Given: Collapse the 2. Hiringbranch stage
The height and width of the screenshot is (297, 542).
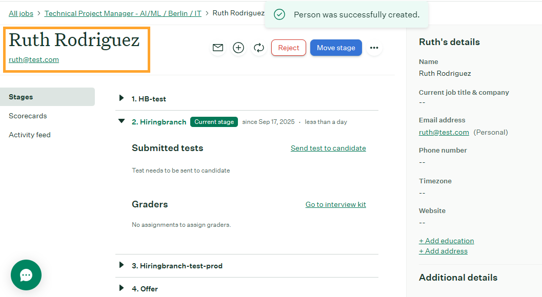Looking at the screenshot, I should click(x=122, y=121).
